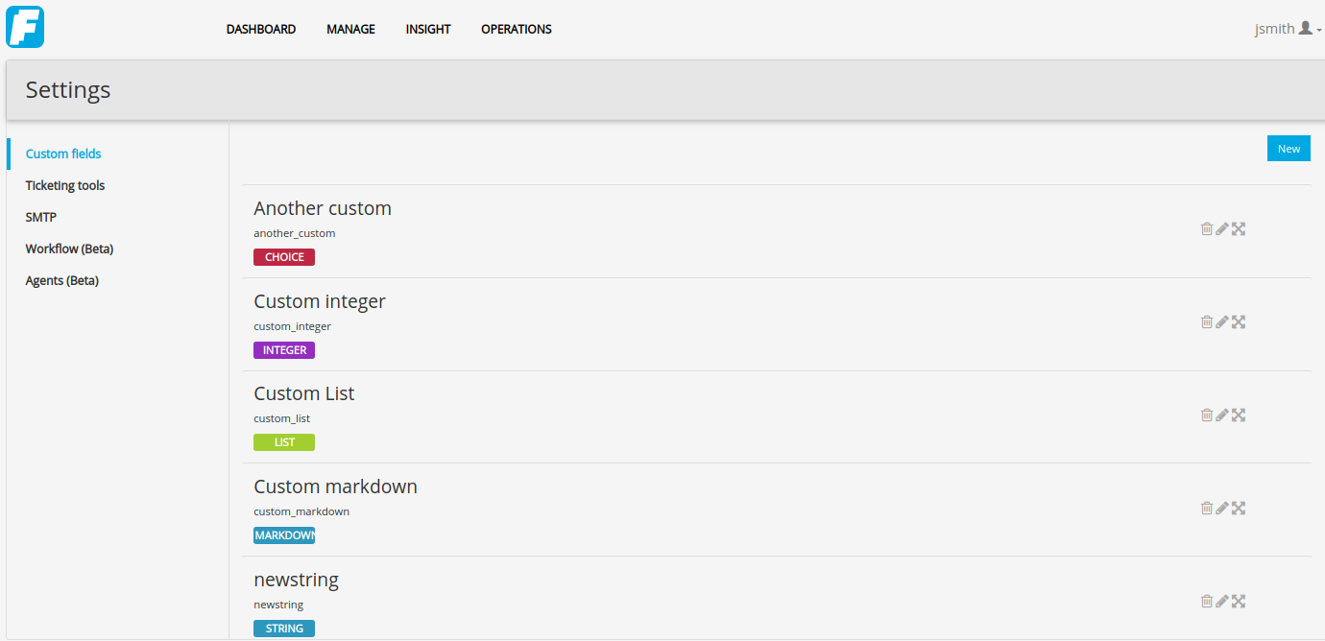
Task: Delete the newstring field
Action: pos(1207,601)
